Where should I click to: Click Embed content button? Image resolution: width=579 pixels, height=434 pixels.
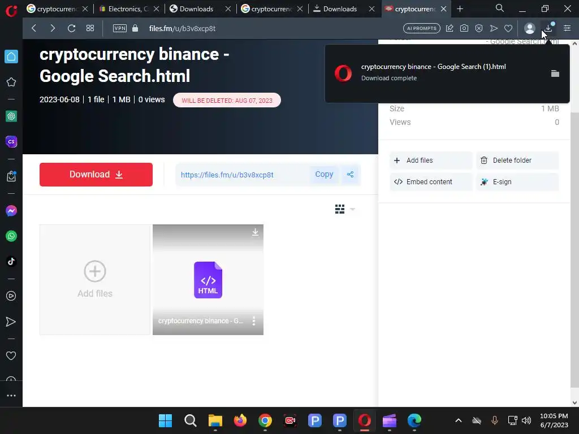tap(431, 182)
